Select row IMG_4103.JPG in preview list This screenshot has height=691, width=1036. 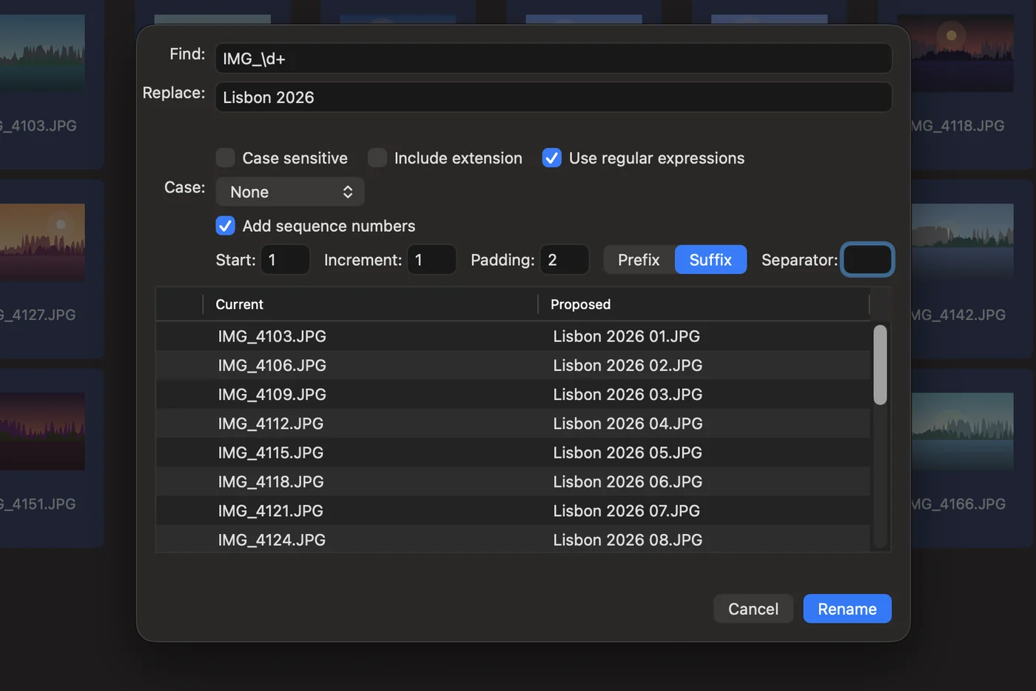point(514,336)
